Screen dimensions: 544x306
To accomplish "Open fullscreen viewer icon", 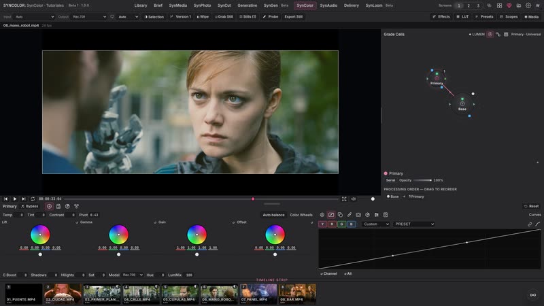I will (x=344, y=199).
